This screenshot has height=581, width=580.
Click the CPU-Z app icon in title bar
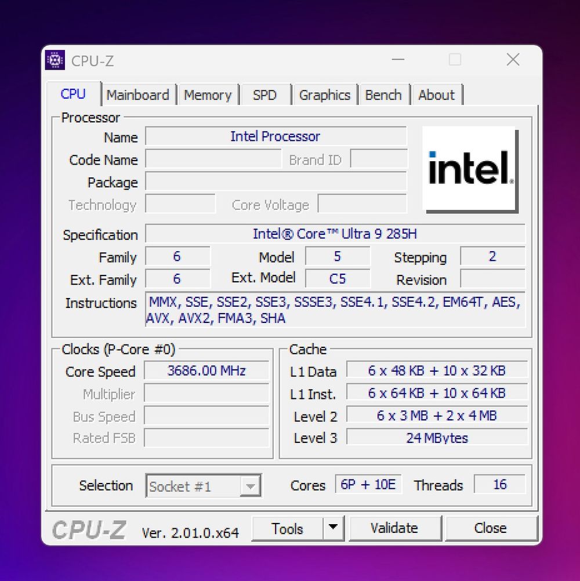coord(55,60)
